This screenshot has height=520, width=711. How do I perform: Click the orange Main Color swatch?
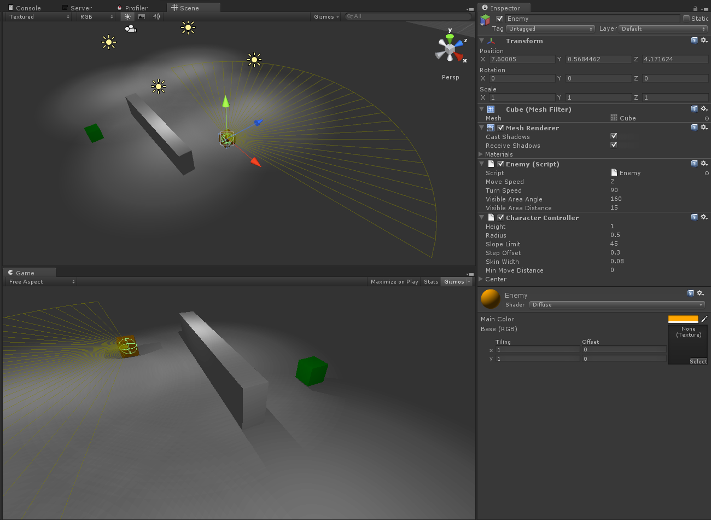(x=683, y=319)
